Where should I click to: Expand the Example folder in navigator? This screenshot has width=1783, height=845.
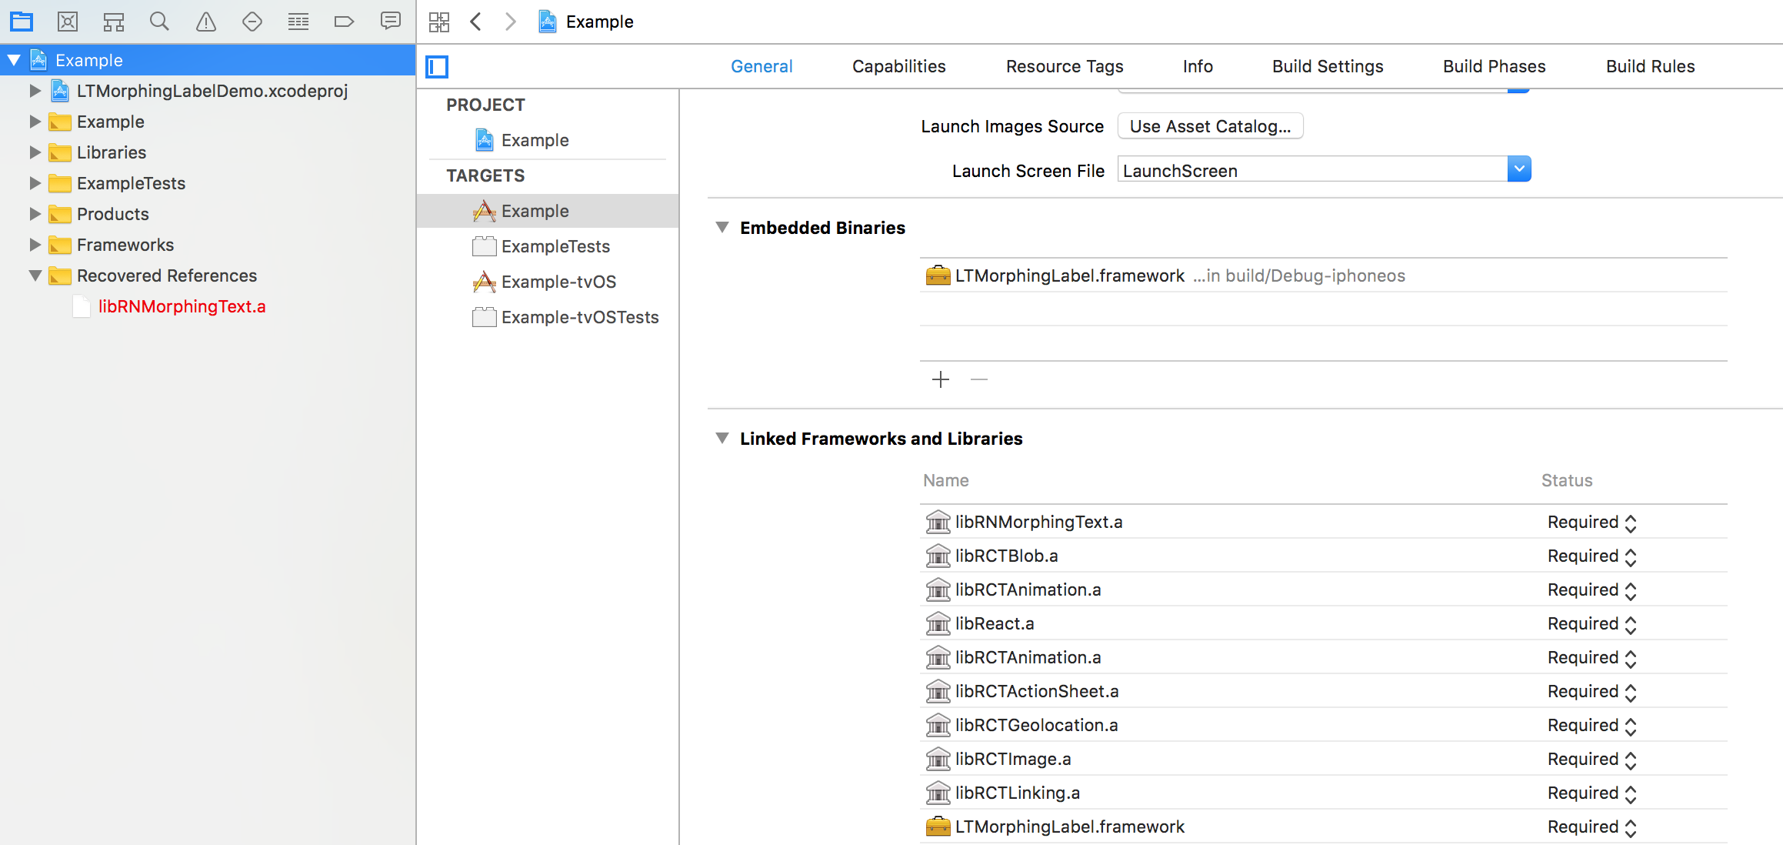(x=35, y=122)
